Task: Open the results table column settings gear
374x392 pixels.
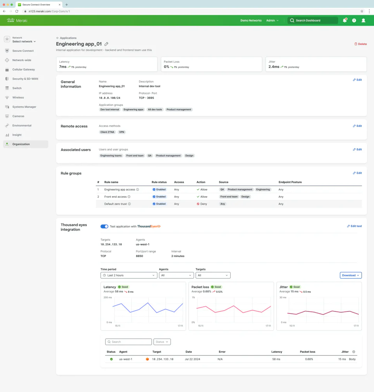Action: point(354,352)
